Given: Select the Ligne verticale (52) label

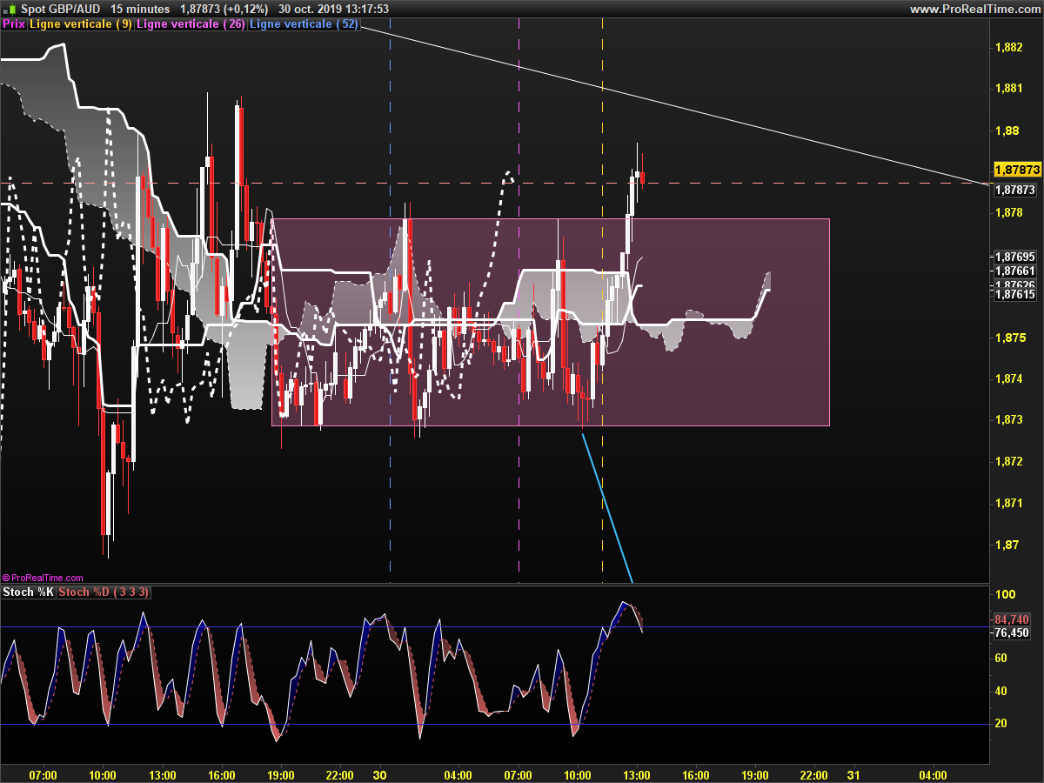Looking at the screenshot, I should [304, 24].
